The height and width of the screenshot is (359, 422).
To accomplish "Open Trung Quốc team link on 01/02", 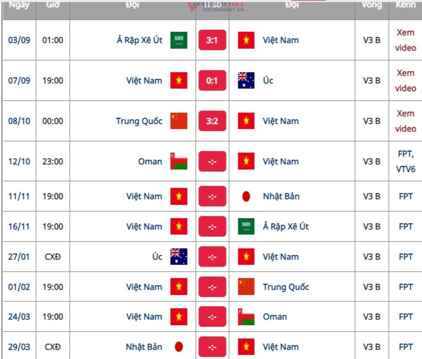I will 286,287.
